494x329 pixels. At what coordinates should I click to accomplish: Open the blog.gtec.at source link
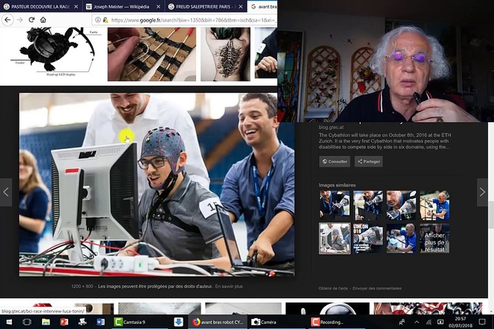pos(331,127)
